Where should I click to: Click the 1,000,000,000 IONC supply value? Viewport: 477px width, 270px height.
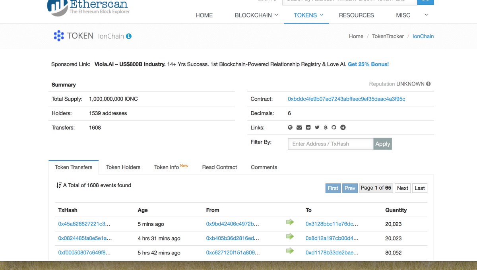(x=113, y=99)
